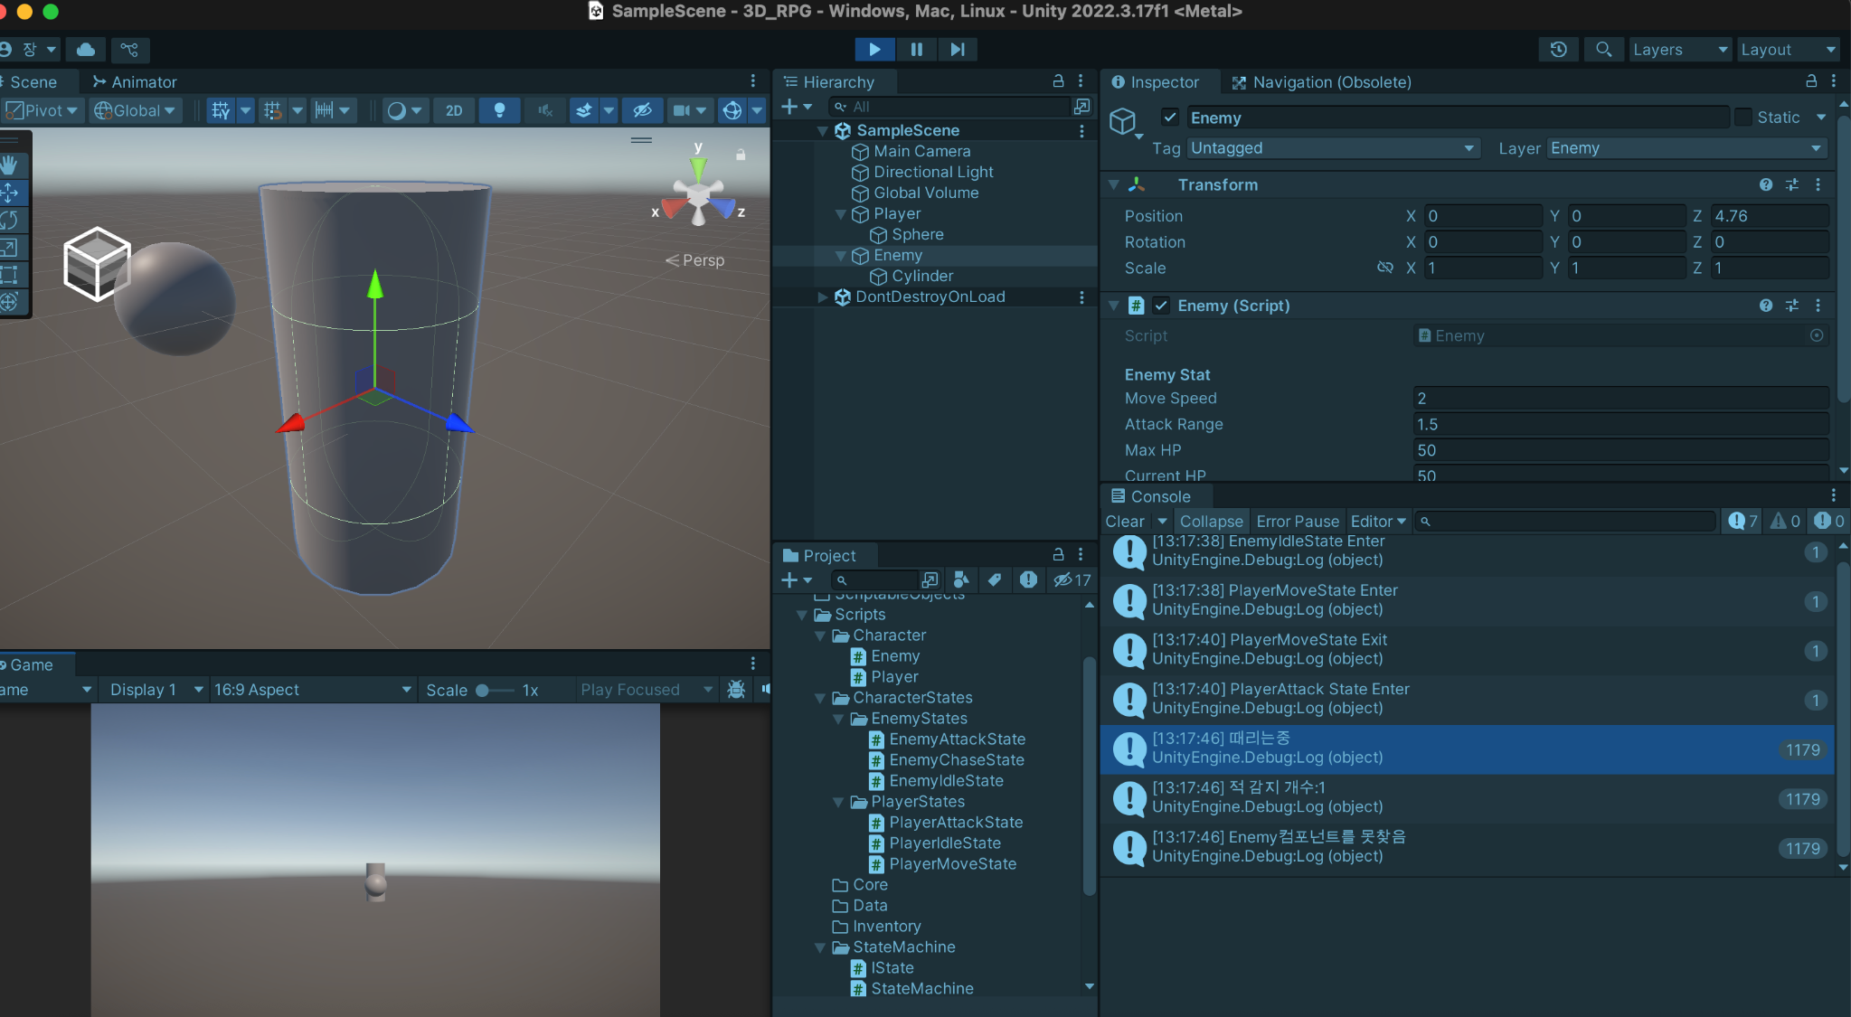This screenshot has height=1017, width=1851.
Task: Select the Hand view tool
Action: pyautogui.click(x=10, y=165)
